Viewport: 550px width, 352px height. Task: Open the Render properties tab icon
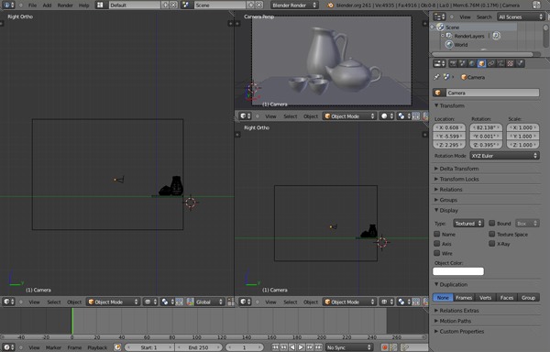453,63
